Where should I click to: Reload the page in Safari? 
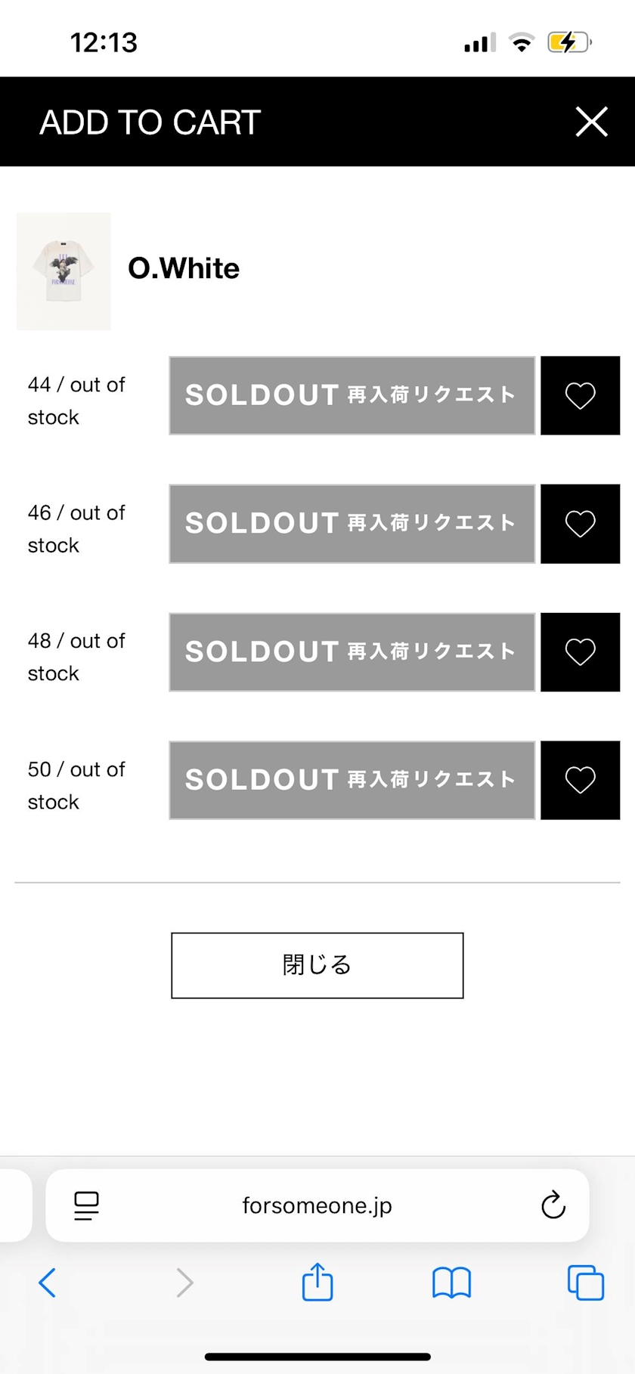[x=553, y=1205]
